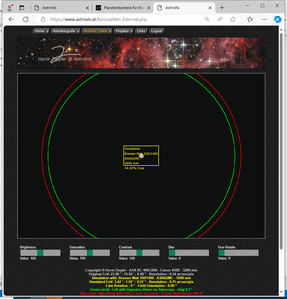Start Read aloud from address bar
Image resolution: width=287 pixels, height=299 pixels.
click(220, 19)
